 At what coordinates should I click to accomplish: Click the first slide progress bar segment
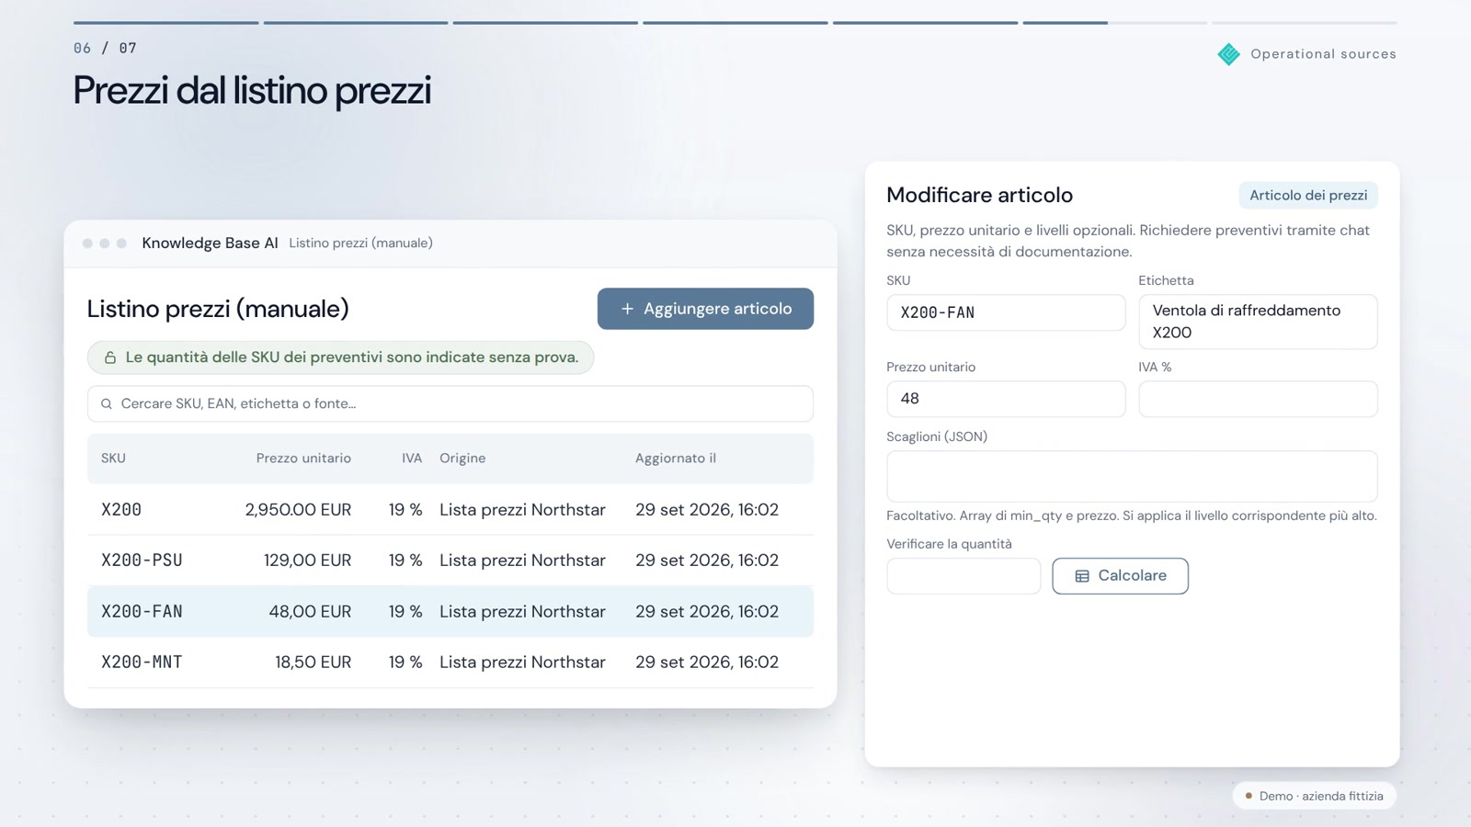(165, 22)
